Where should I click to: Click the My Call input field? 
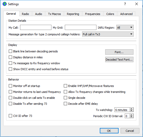pyautogui.click(x=36, y=27)
